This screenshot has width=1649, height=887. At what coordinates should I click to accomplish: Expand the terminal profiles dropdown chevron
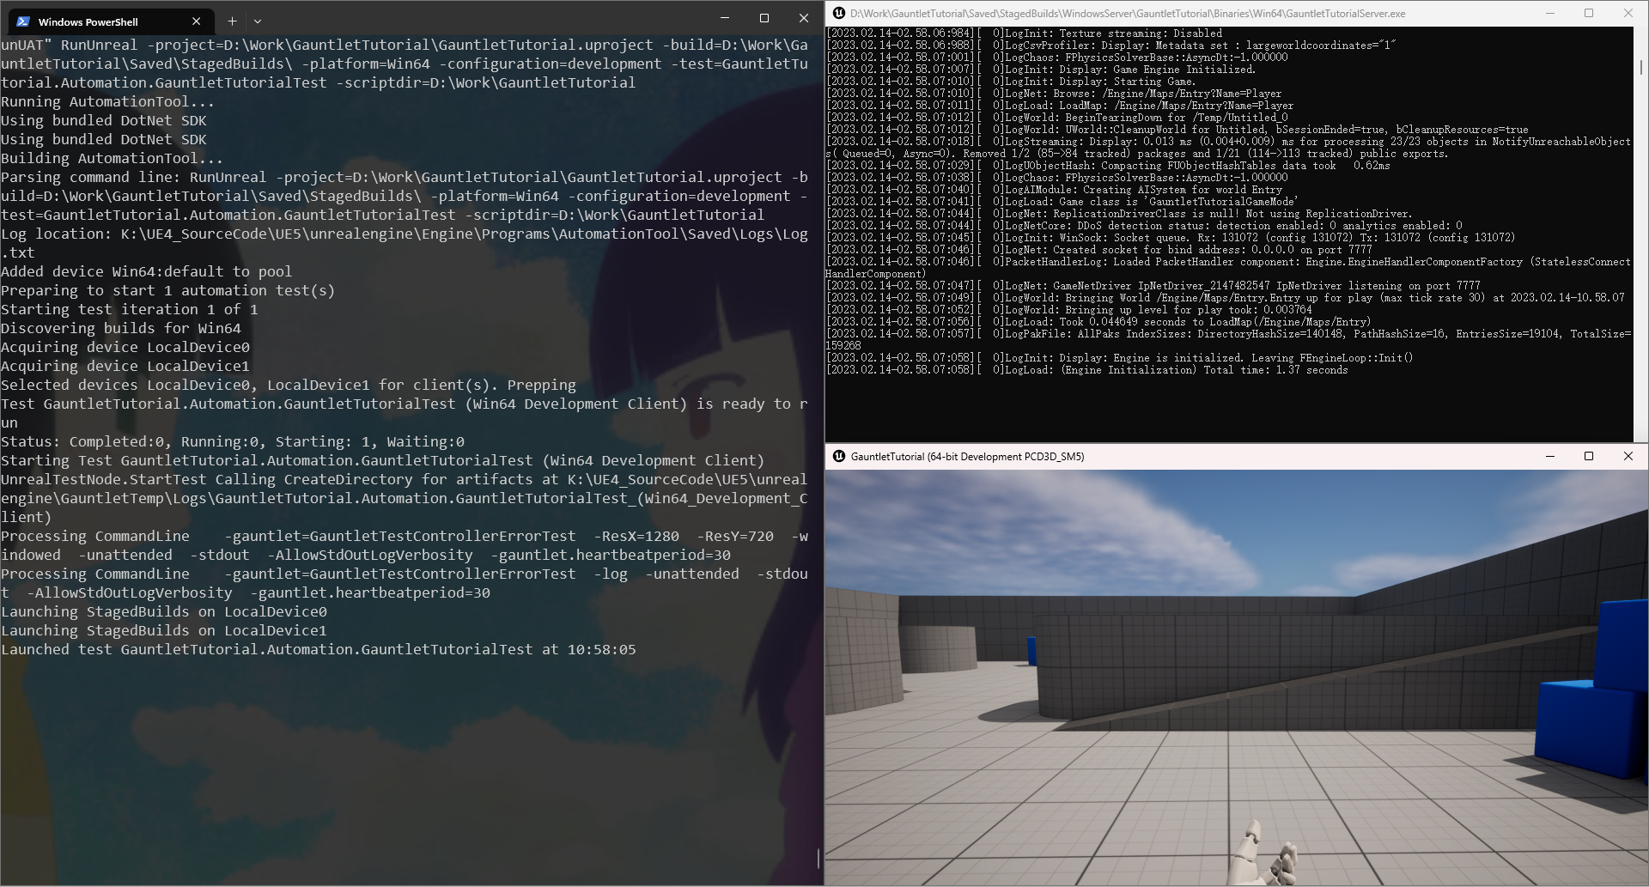tap(258, 21)
